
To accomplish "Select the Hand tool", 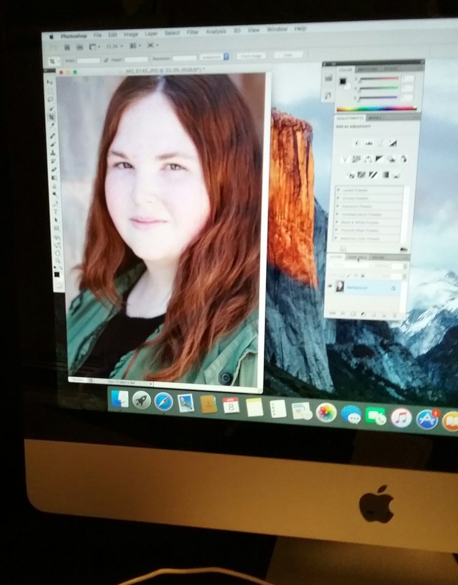I will tap(58, 253).
